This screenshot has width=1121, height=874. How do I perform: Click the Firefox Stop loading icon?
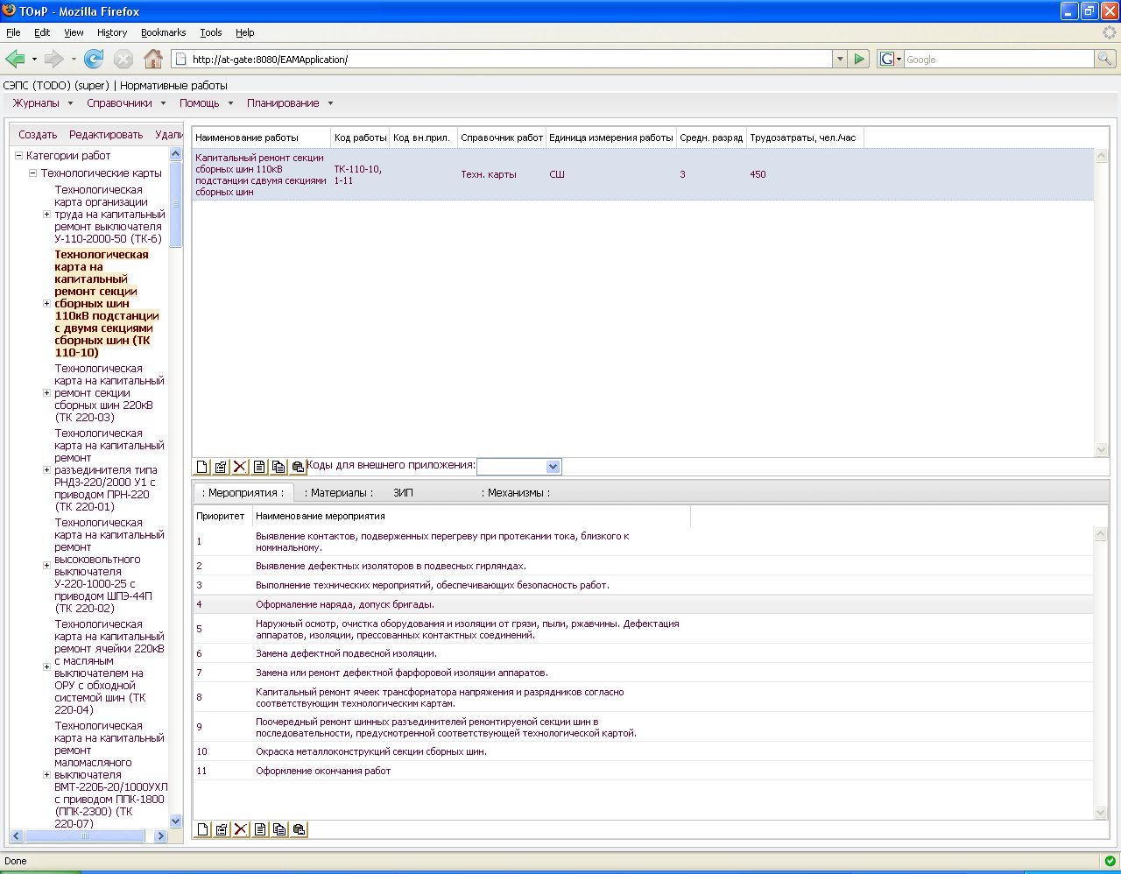point(123,59)
